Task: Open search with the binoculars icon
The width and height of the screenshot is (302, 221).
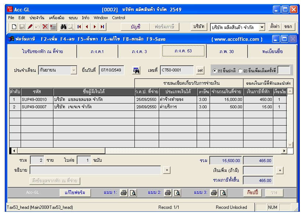Action: tap(63, 27)
